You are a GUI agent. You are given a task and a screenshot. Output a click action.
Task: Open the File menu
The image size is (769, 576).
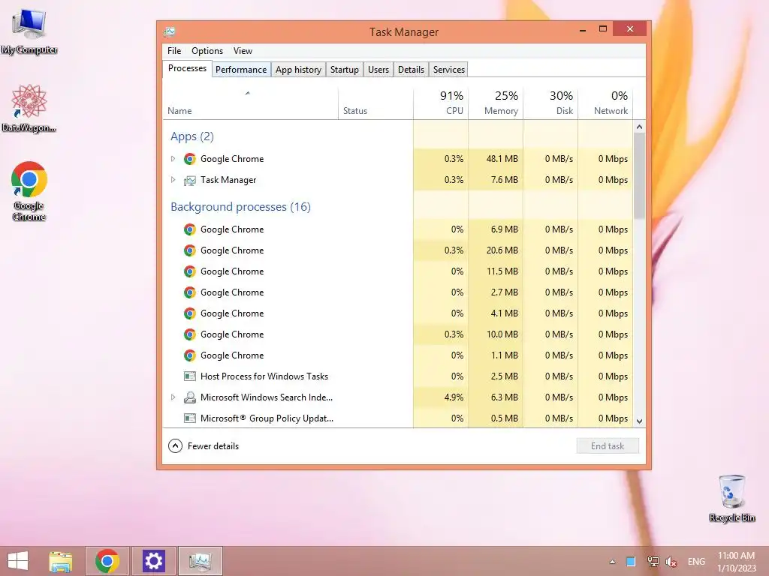(x=174, y=51)
